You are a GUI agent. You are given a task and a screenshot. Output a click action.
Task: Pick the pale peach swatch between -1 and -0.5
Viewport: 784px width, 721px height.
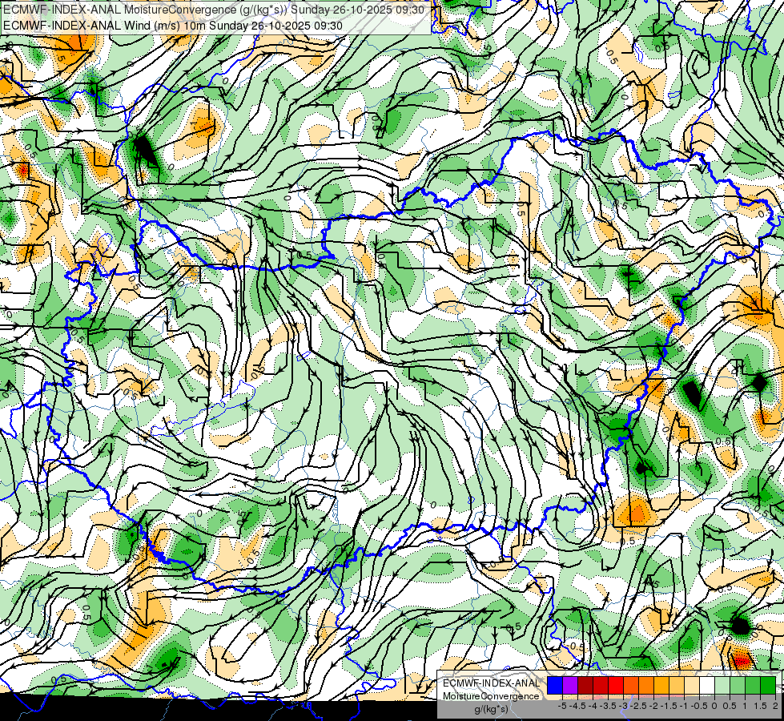click(692, 686)
